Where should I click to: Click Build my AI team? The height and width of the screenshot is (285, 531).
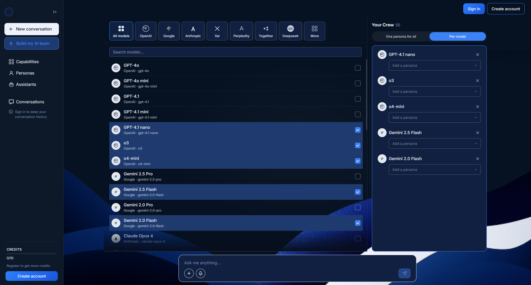(32, 43)
